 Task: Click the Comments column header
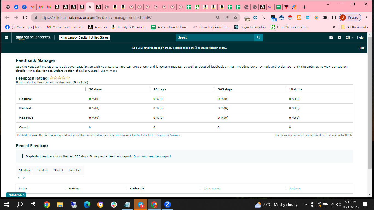click(x=213, y=189)
